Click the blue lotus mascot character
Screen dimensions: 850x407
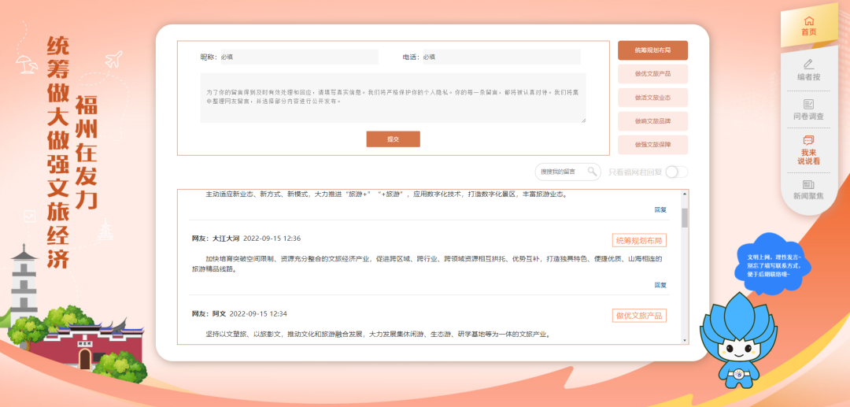[737, 339]
